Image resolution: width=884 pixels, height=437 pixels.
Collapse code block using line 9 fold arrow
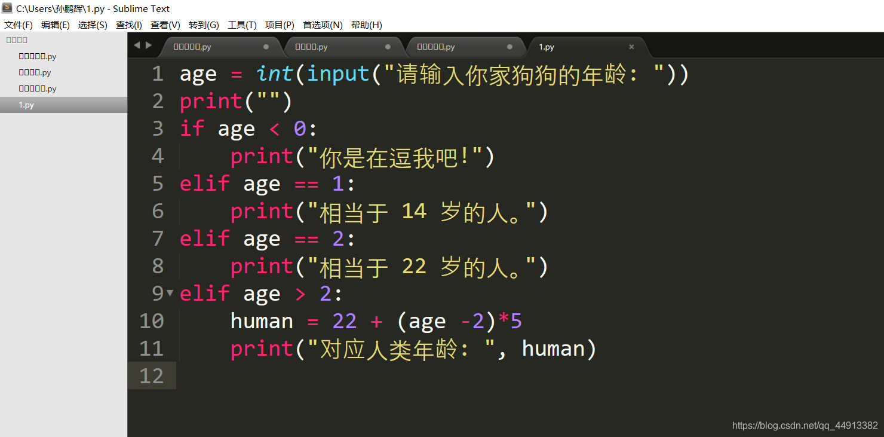[170, 293]
